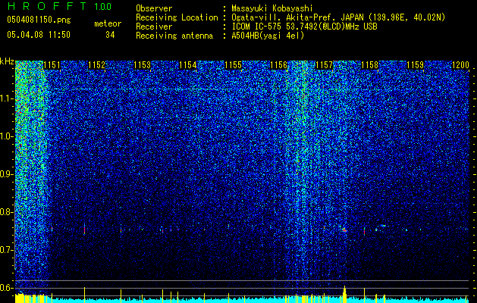The width and height of the screenshot is (477, 303).
Task: Click the Receiving Location value text
Action: tap(338, 17)
